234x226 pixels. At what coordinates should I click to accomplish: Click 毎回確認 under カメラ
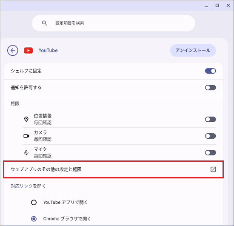pyautogui.click(x=43, y=139)
